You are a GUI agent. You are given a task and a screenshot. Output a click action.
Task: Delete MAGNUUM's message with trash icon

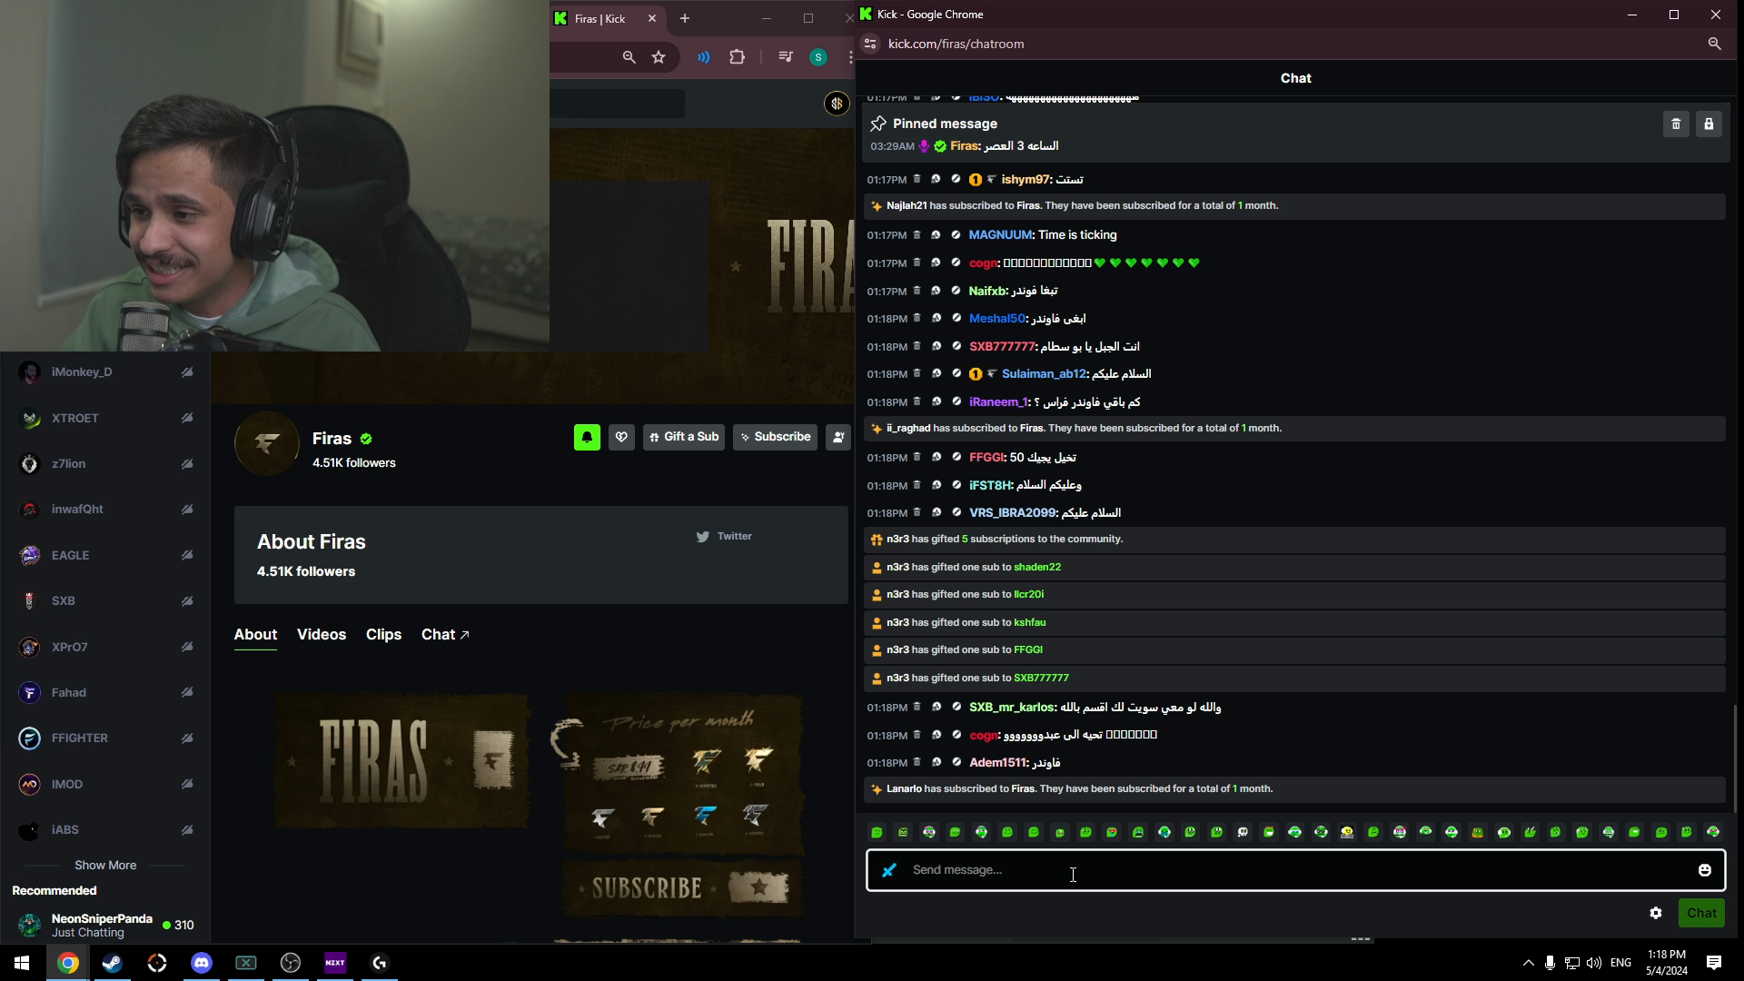(x=917, y=234)
